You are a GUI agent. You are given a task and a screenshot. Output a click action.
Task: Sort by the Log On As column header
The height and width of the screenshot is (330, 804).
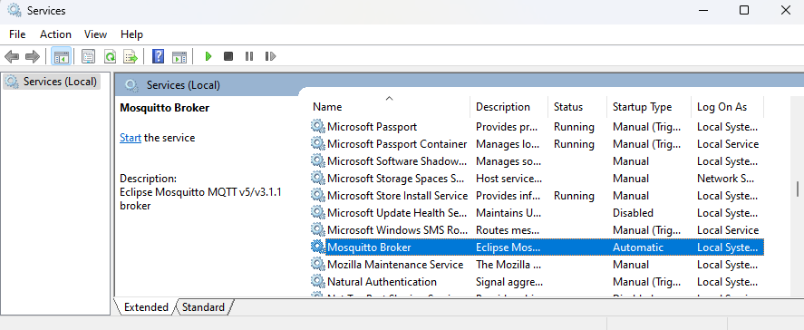[728, 107]
